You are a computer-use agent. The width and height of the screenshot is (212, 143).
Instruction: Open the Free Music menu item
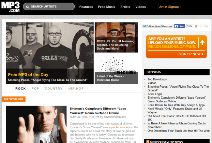coord(107,7)
